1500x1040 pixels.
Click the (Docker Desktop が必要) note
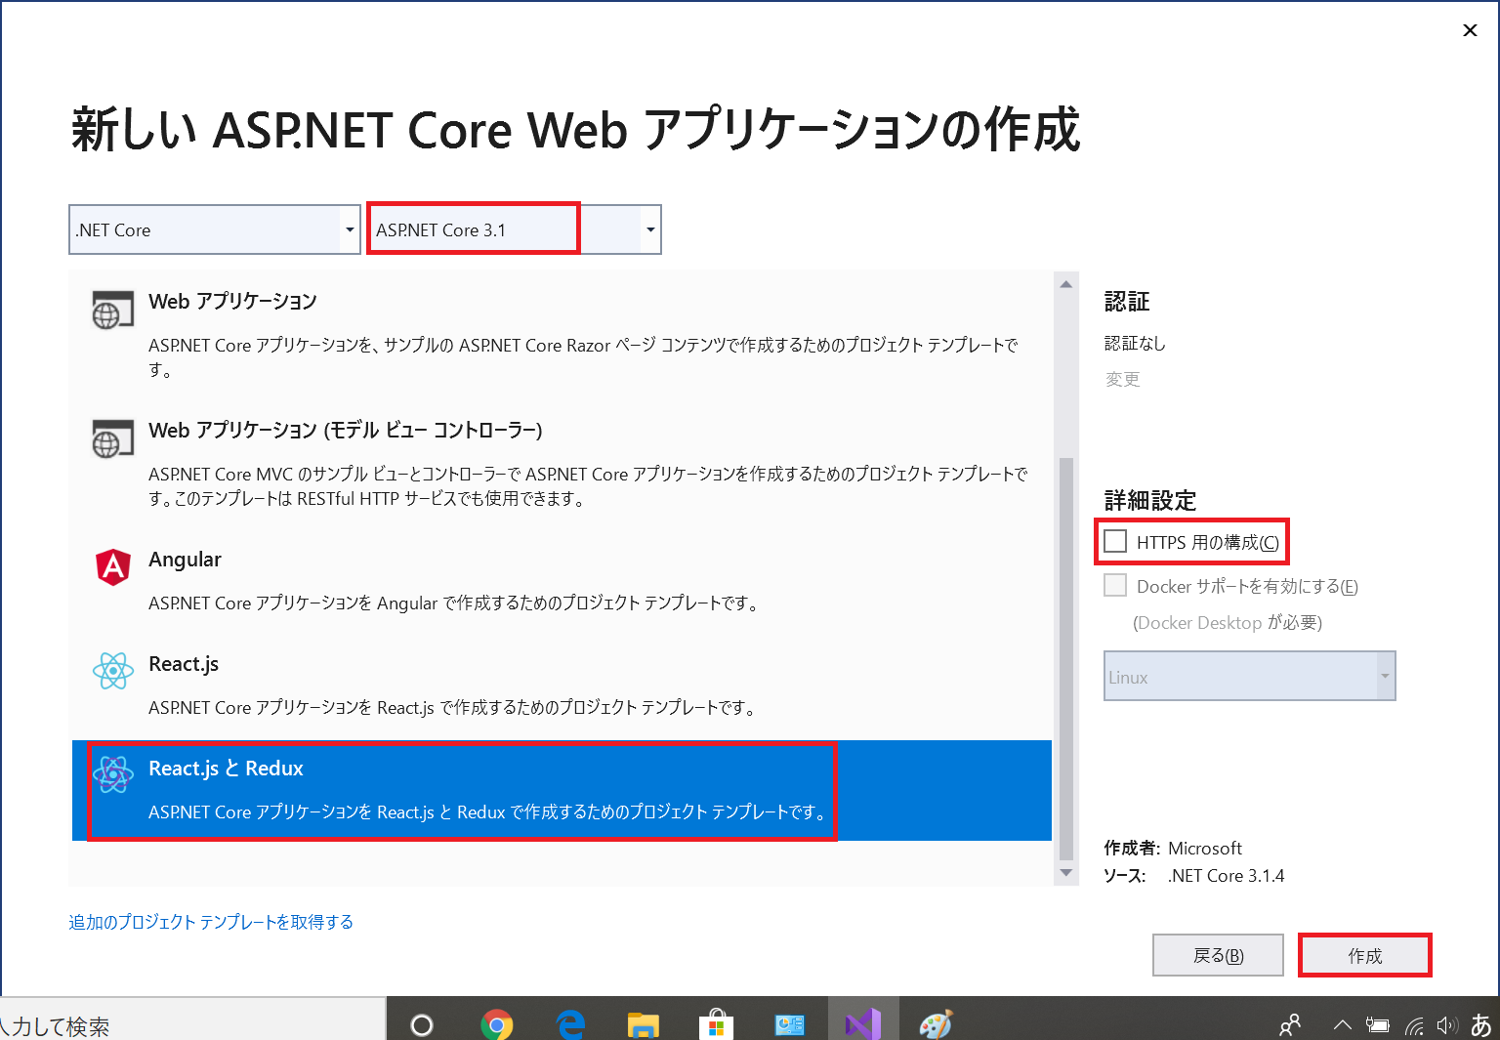[1228, 622]
